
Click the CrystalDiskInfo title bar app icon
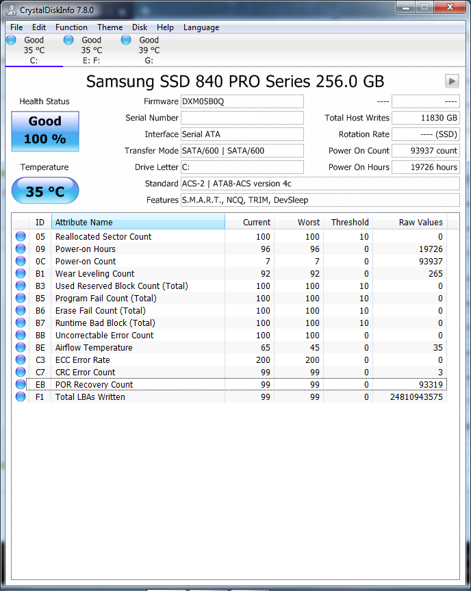pos(11,10)
